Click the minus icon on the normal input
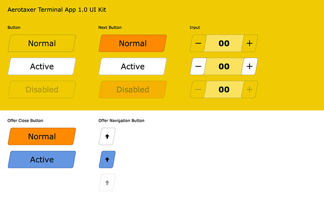Image resolution: width=324 pixels, height=202 pixels. click(198, 43)
